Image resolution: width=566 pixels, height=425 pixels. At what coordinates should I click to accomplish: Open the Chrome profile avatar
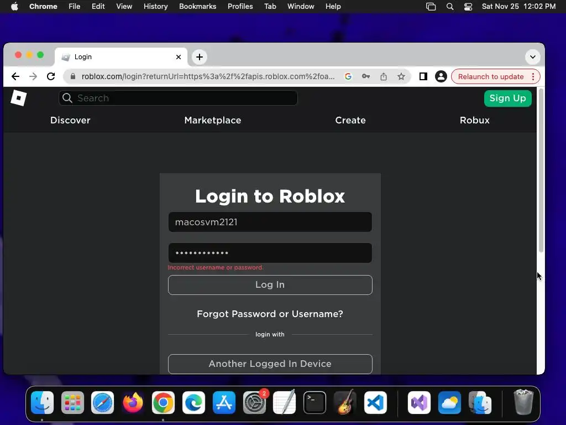(441, 76)
